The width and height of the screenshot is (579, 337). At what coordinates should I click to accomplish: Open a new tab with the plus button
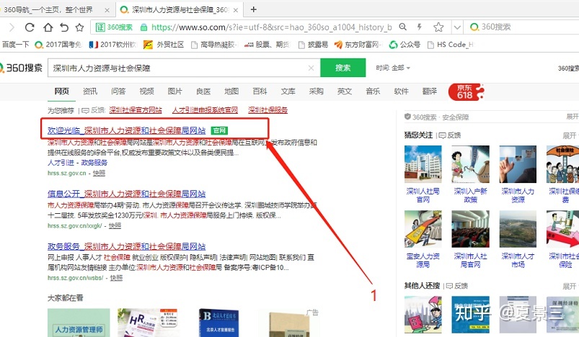tap(253, 9)
